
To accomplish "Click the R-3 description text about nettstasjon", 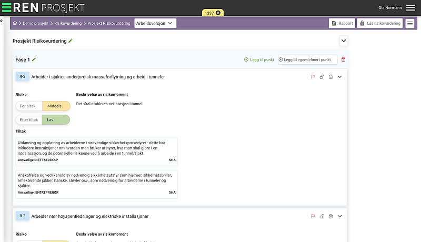I will [109, 104].
